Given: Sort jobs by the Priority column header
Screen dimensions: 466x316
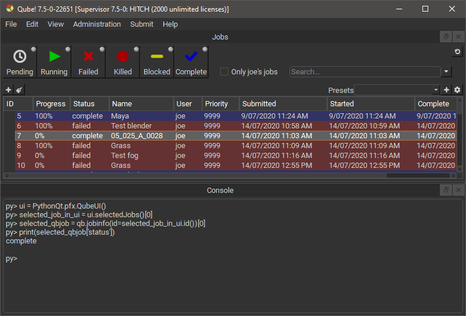Looking at the screenshot, I should [x=216, y=104].
